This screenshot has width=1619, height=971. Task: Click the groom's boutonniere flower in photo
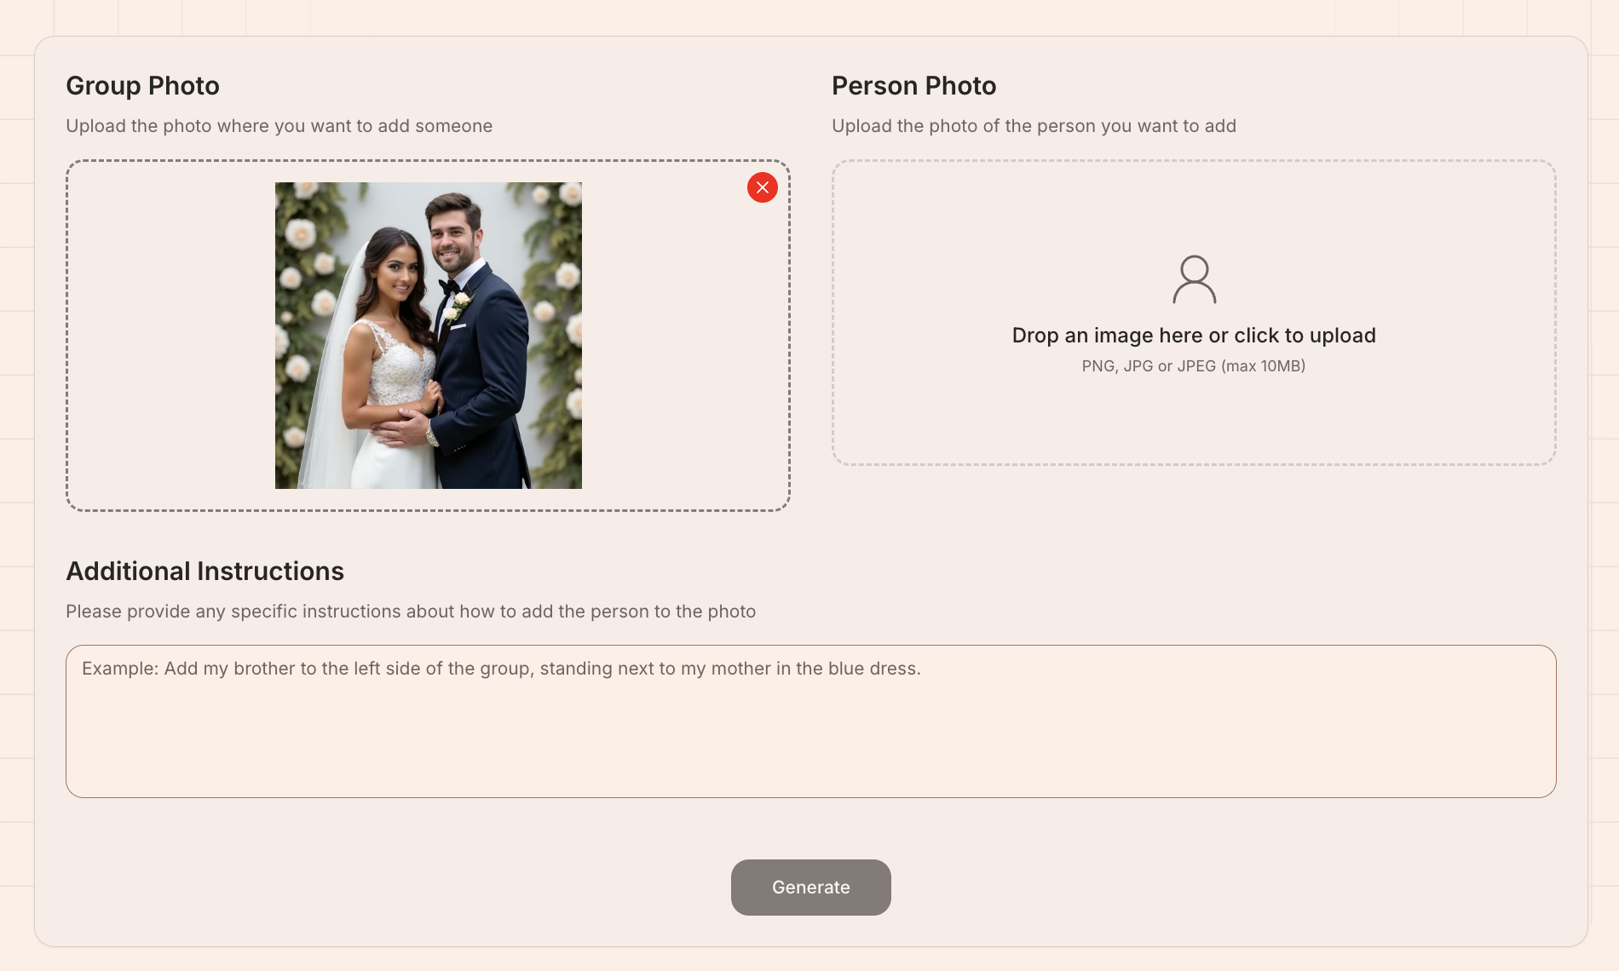tap(460, 303)
